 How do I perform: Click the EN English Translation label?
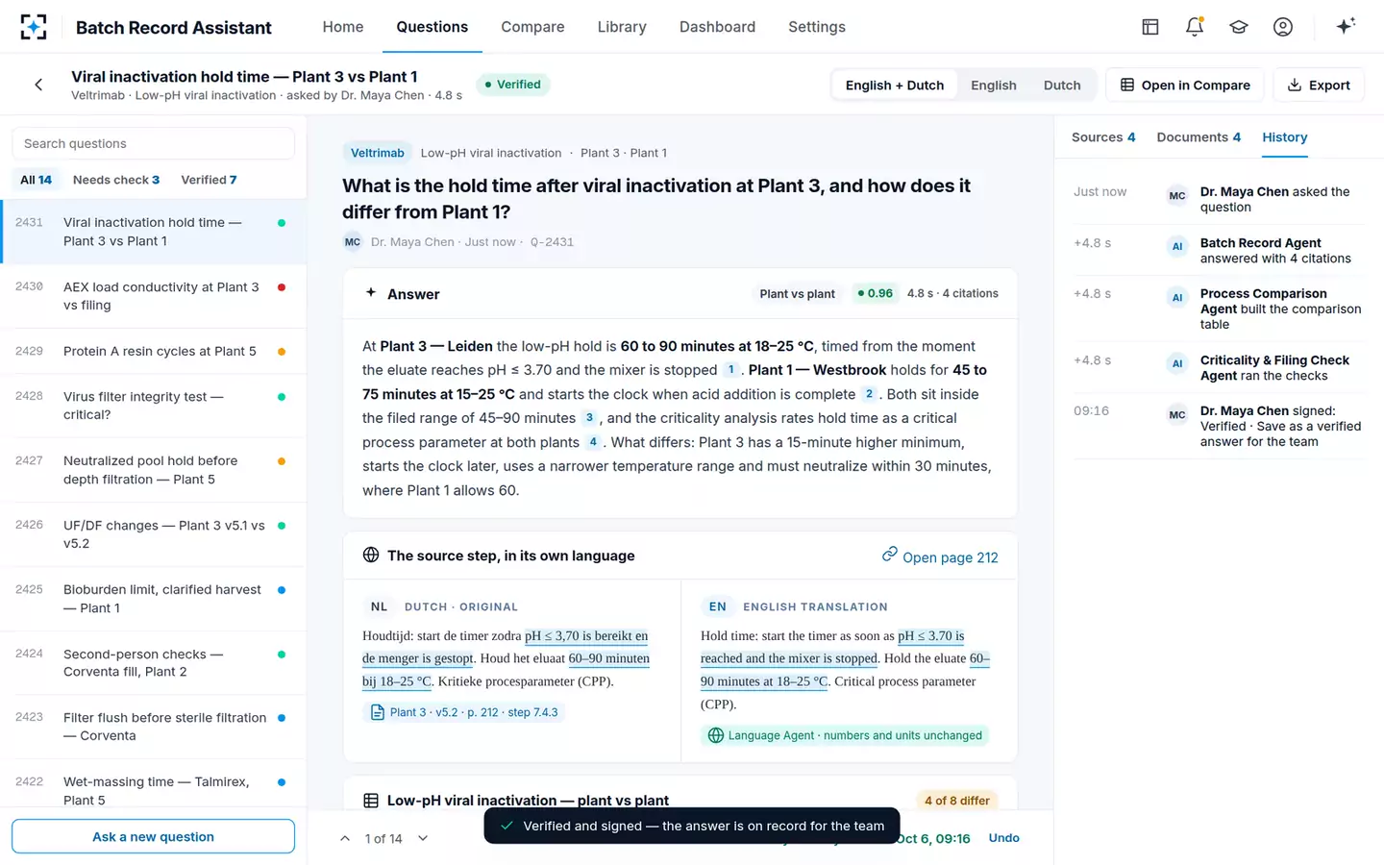point(796,606)
